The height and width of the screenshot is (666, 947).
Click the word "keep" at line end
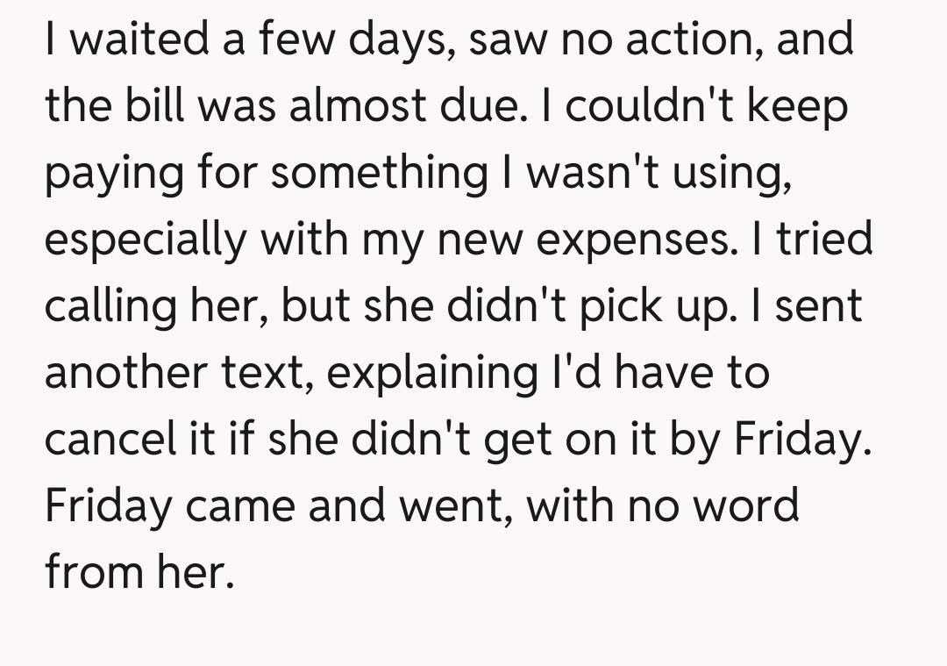(808, 107)
